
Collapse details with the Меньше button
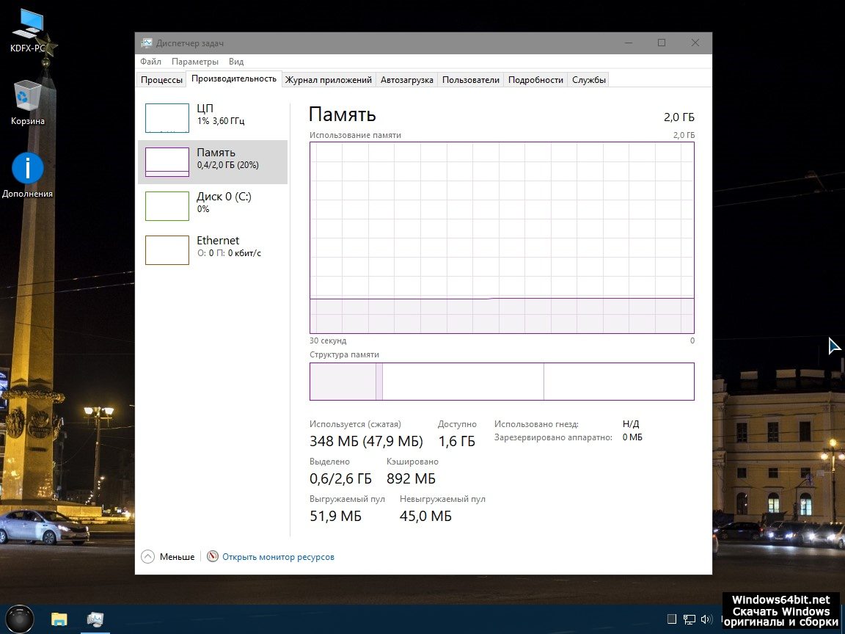(168, 557)
